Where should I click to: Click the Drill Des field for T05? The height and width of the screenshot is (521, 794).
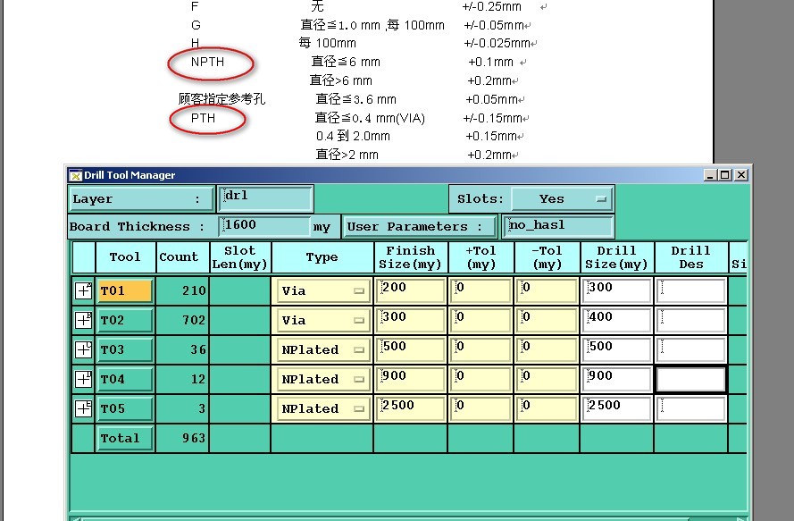pos(690,408)
